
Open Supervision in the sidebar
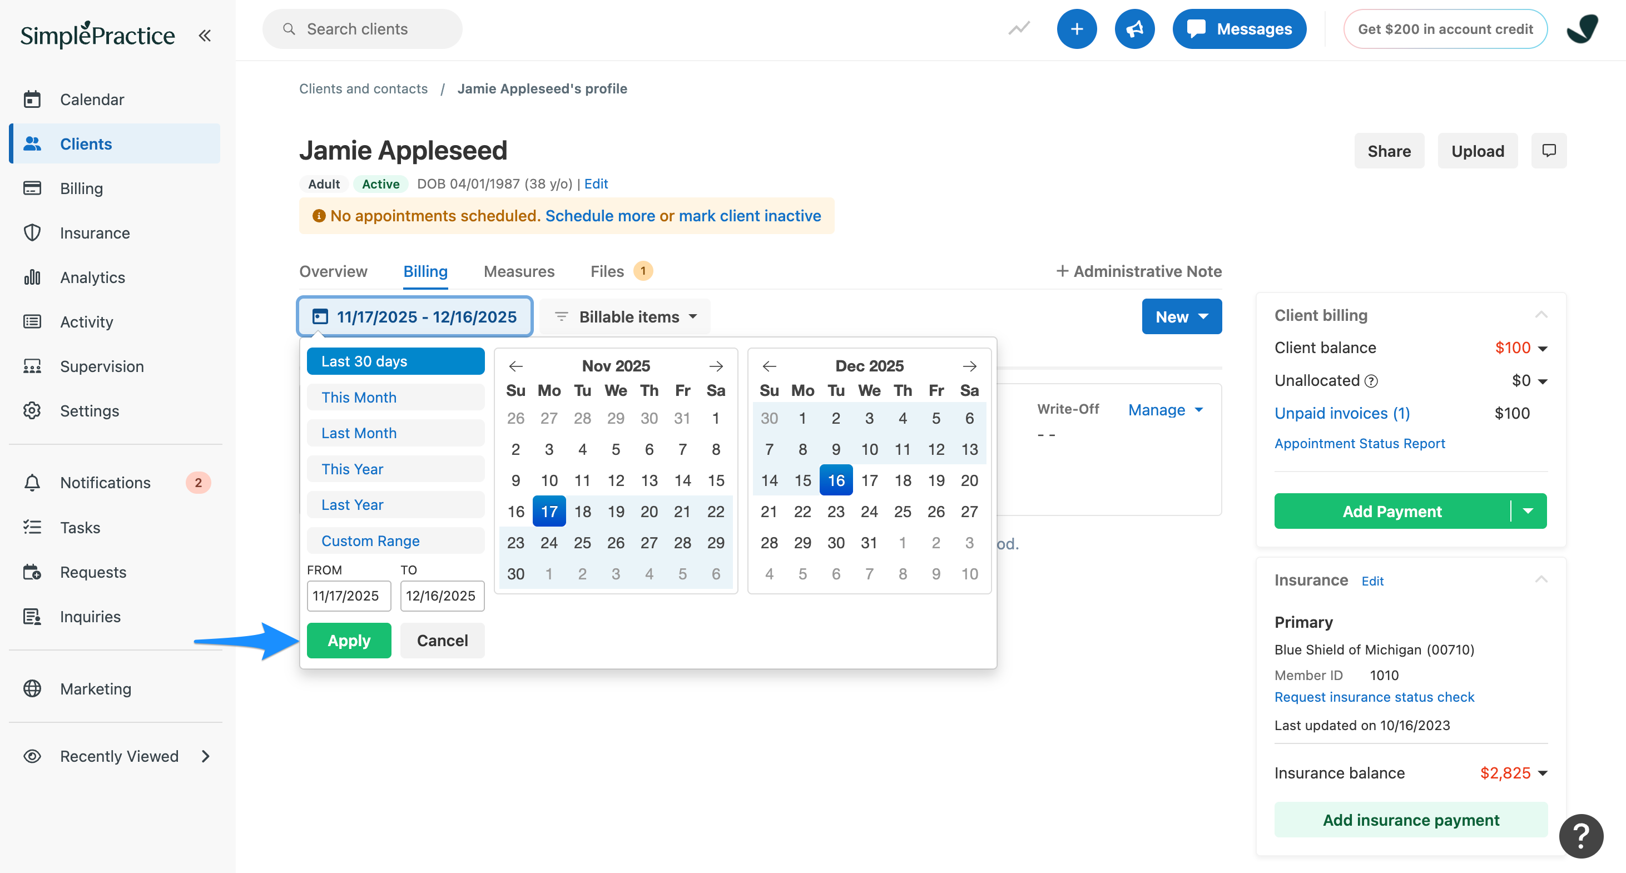(115, 366)
